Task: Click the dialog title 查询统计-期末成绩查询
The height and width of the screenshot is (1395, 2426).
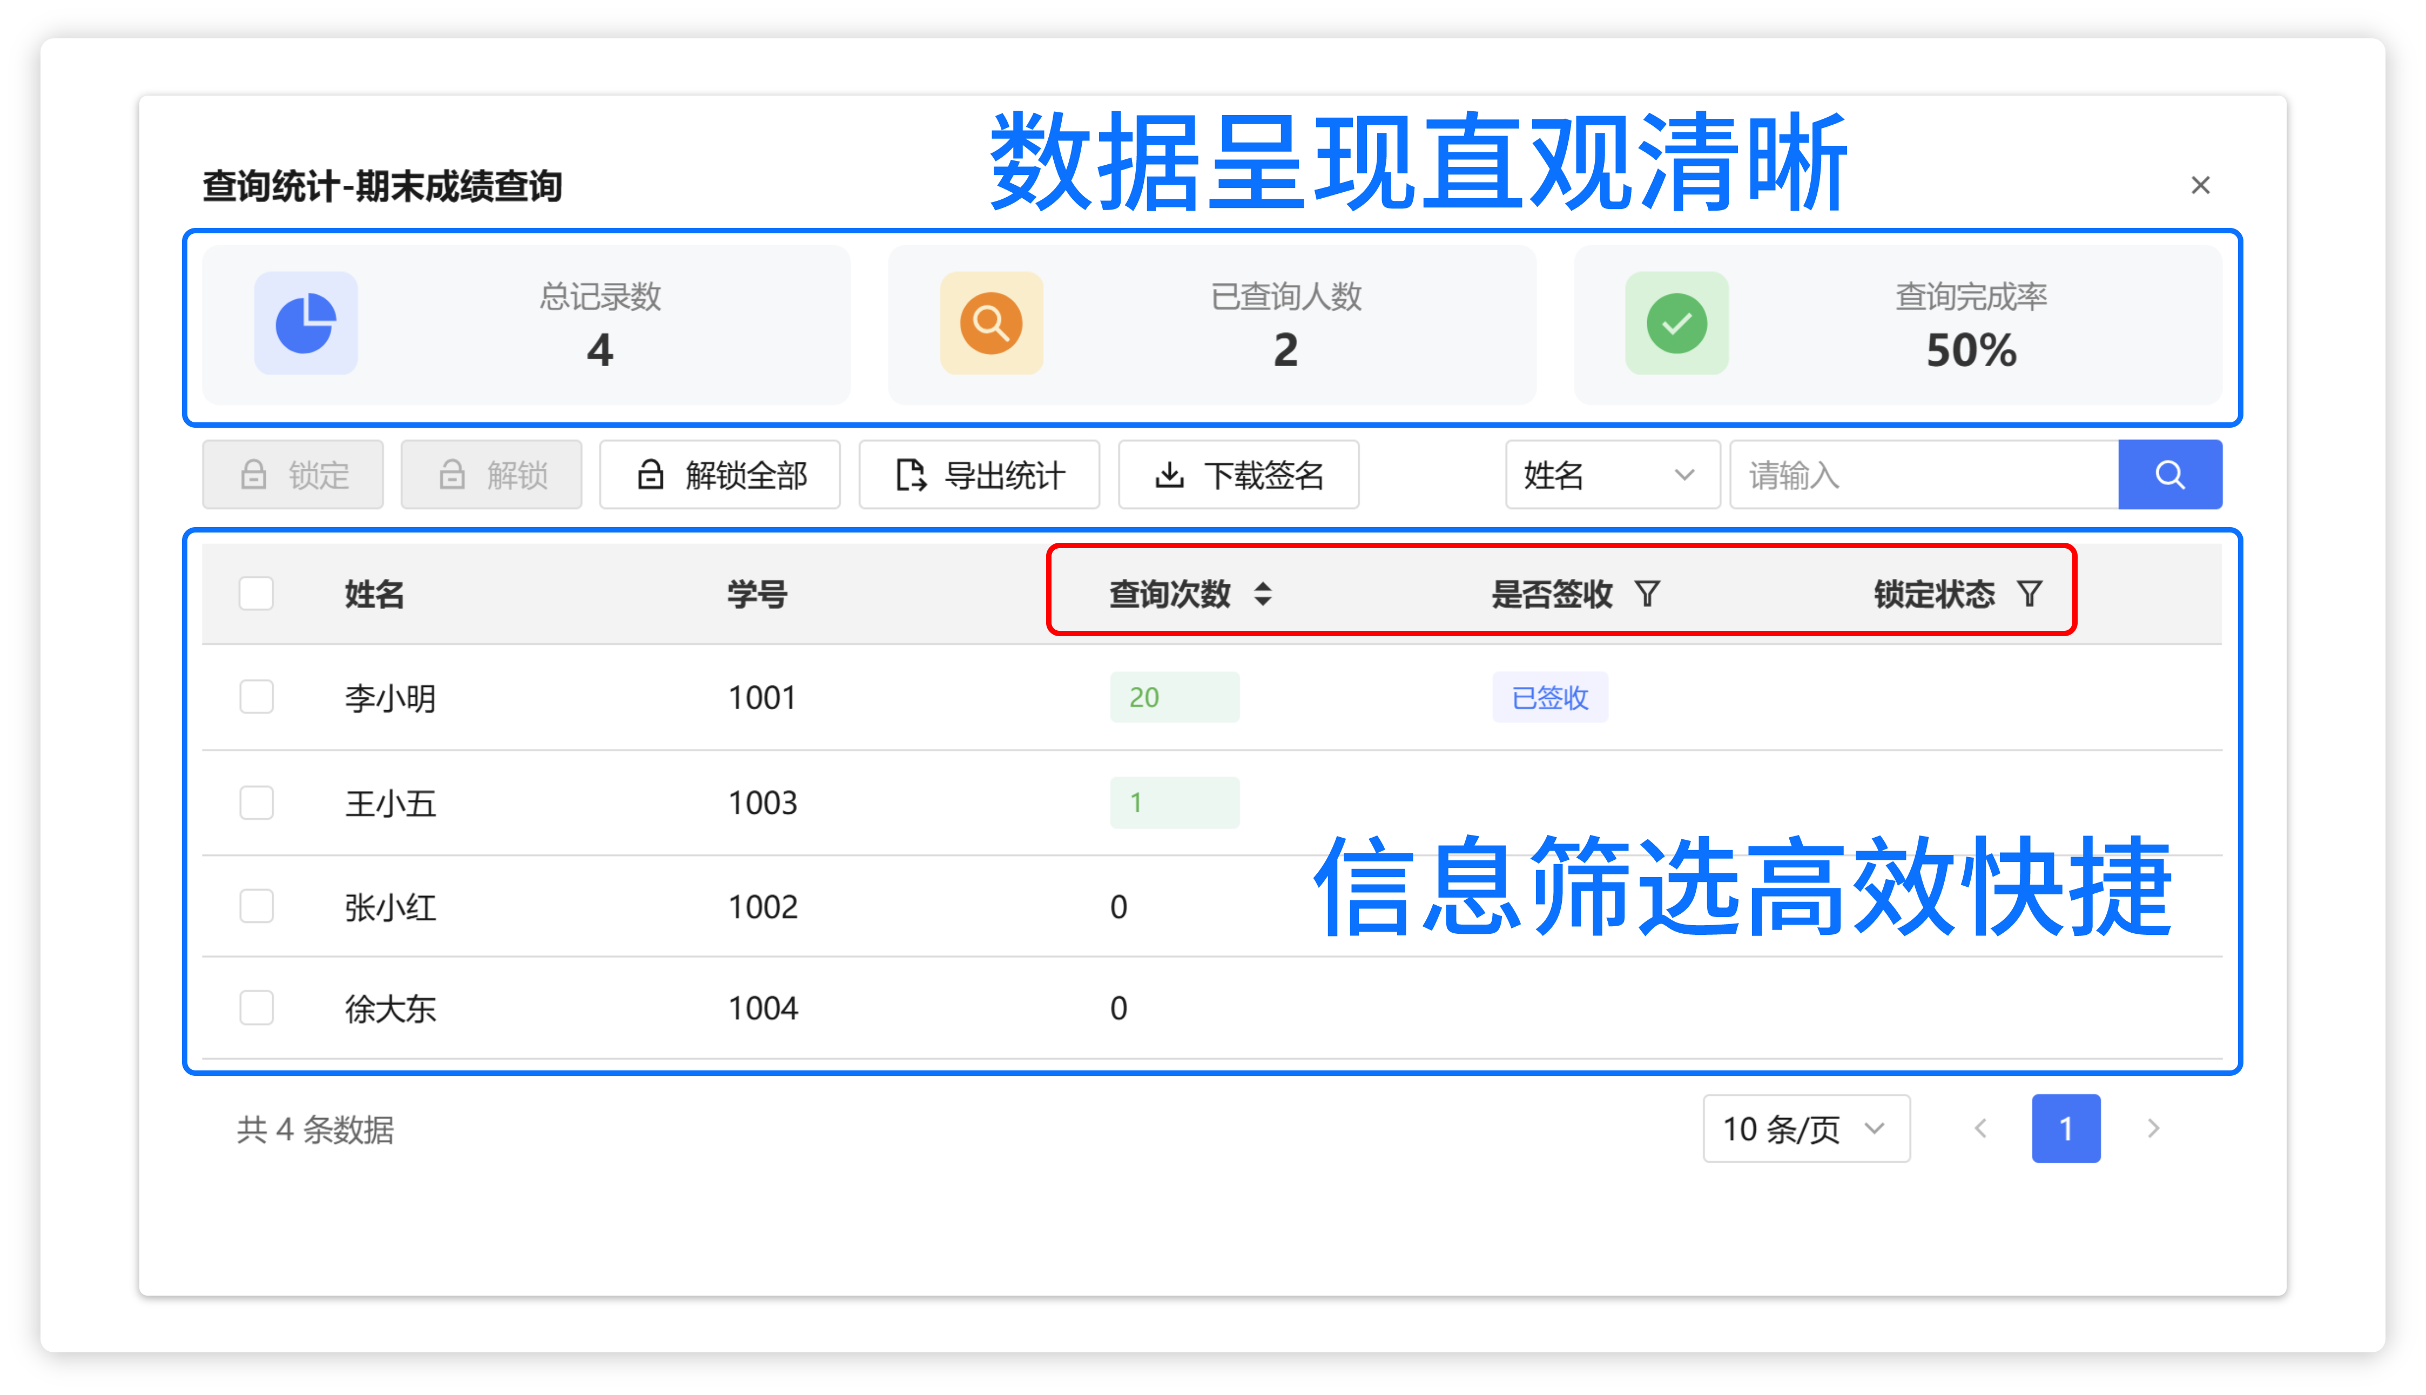Action: pyautogui.click(x=382, y=186)
